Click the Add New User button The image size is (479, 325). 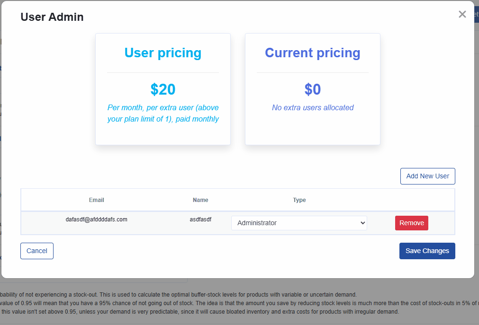(x=427, y=176)
